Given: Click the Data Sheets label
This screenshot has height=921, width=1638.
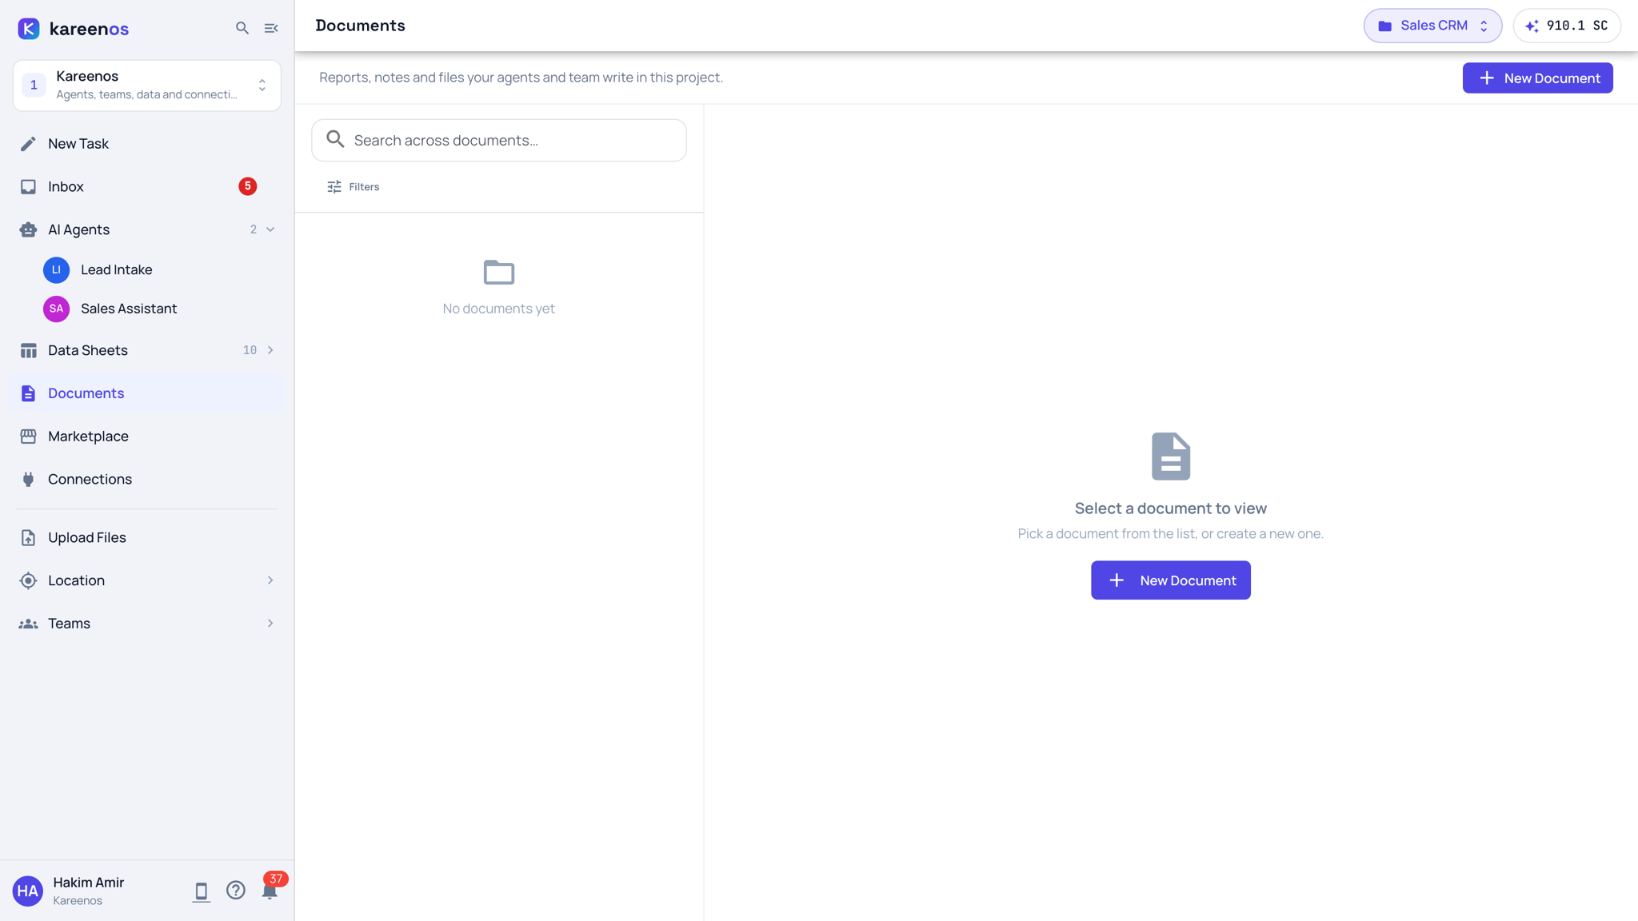Looking at the screenshot, I should (x=88, y=350).
